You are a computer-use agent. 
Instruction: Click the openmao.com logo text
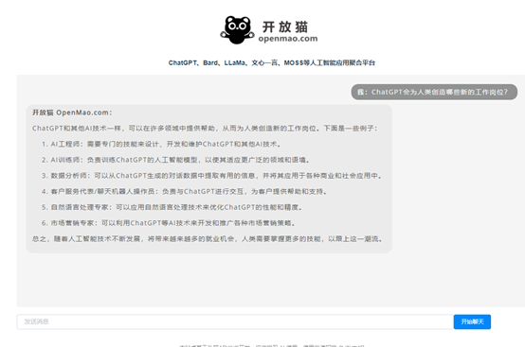(288, 39)
